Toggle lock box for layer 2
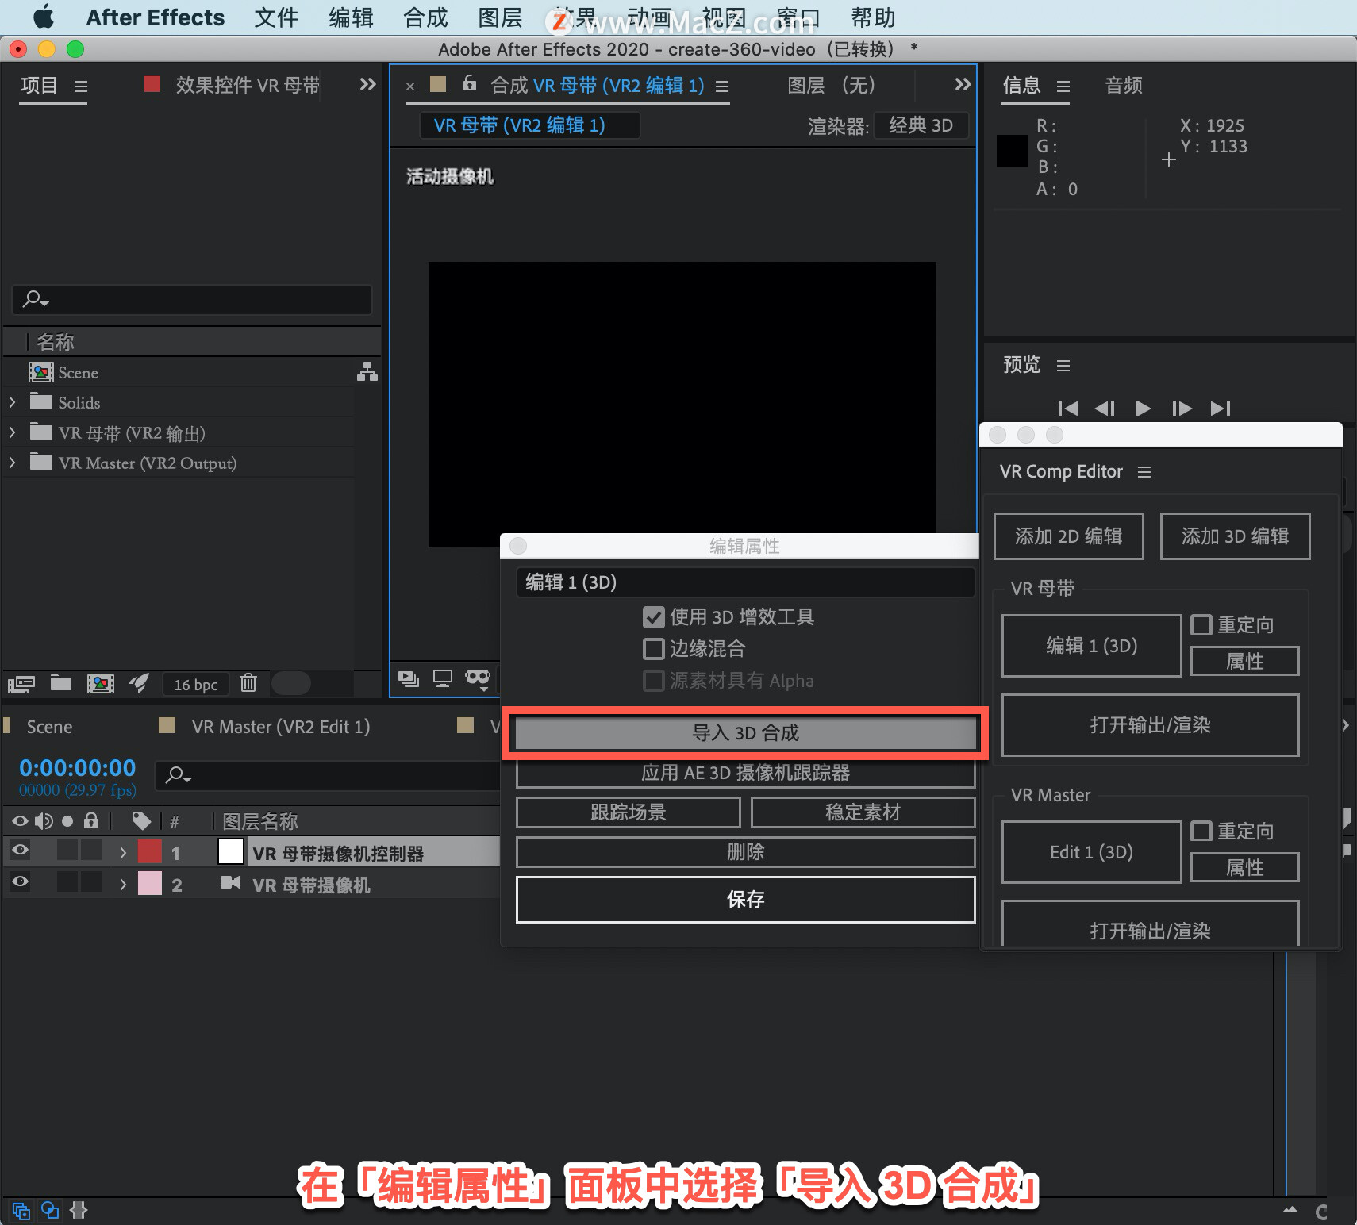This screenshot has width=1357, height=1225. (x=91, y=881)
